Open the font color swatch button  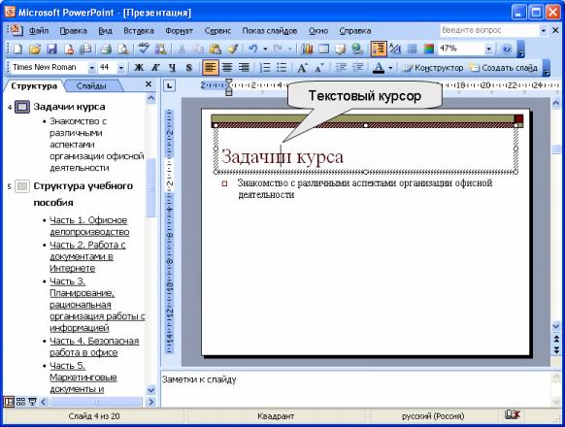tap(379, 67)
